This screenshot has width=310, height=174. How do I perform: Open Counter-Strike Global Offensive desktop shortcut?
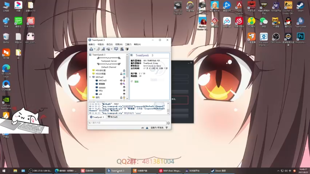pos(288,8)
